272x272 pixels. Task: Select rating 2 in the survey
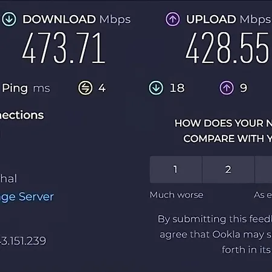click(x=228, y=169)
